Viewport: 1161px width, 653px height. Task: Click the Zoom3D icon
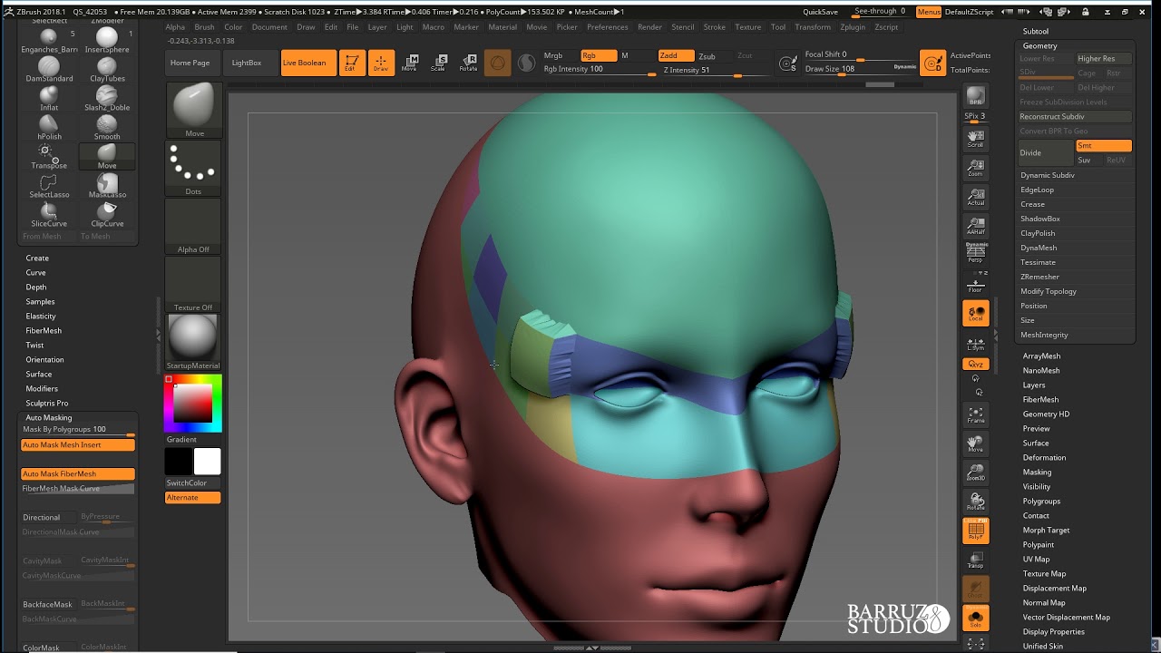click(x=975, y=473)
